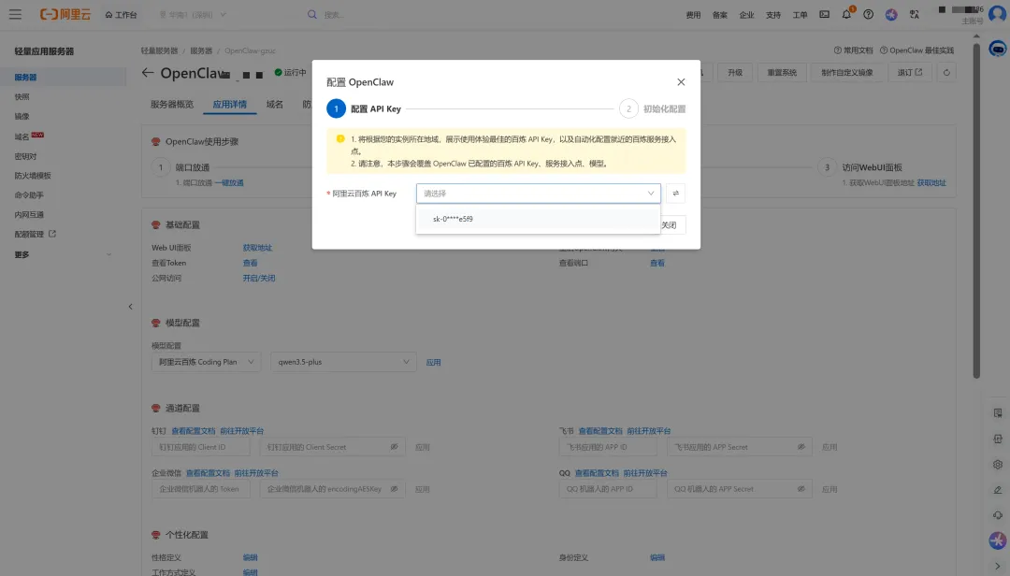Switch to the 服务器概览 tab
The width and height of the screenshot is (1010, 576).
tap(172, 105)
